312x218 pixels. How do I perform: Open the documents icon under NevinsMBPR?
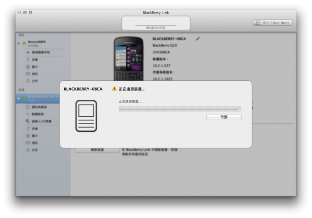[x=28, y=81]
